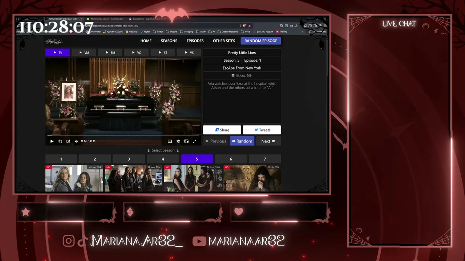The height and width of the screenshot is (261, 465).
Task: Open the PayPal bookmark
Action: (145, 32)
